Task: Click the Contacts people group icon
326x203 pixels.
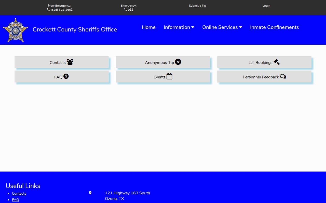Action: pyautogui.click(x=70, y=62)
